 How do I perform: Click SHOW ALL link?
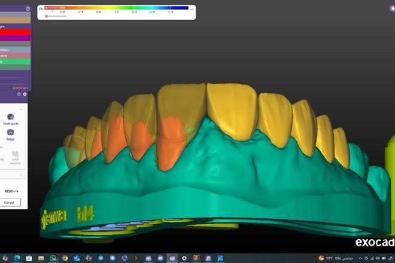click(x=20, y=88)
